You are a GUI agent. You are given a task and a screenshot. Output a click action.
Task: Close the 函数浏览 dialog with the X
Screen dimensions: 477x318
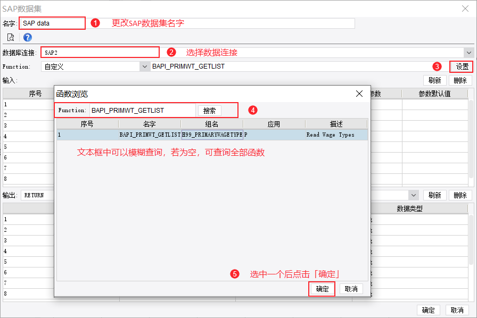(359, 94)
